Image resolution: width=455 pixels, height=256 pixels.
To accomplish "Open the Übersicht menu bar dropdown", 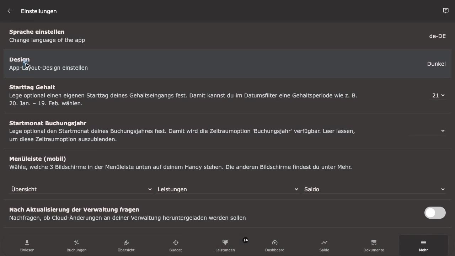I will [x=81, y=189].
